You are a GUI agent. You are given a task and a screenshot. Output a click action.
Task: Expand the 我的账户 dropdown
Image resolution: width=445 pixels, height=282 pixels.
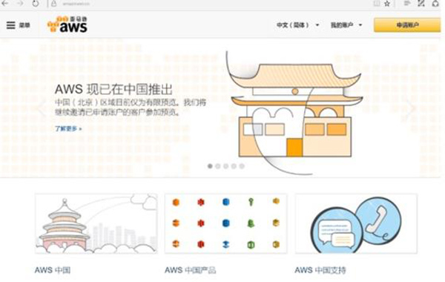tap(346, 25)
